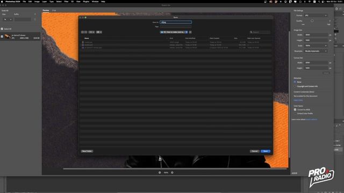
Task: Click the preview's vertical scrollbar
Action: point(289,94)
